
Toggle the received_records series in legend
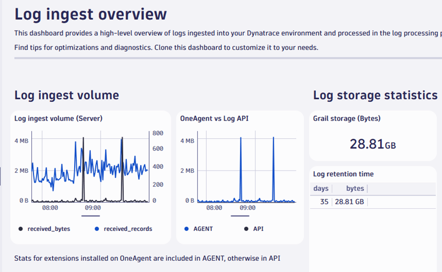[127, 228]
